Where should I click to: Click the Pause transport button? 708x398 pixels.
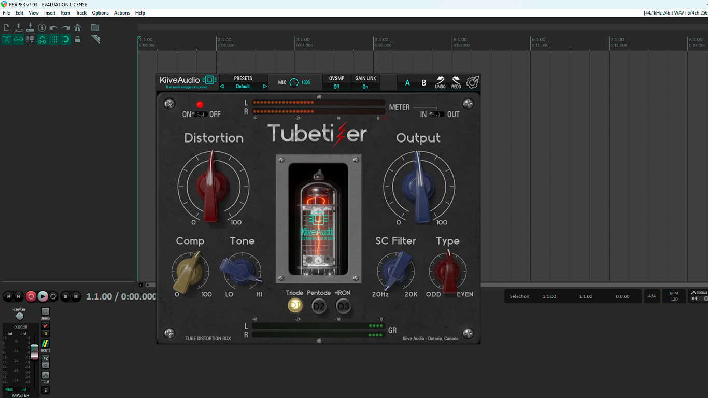coord(76,296)
